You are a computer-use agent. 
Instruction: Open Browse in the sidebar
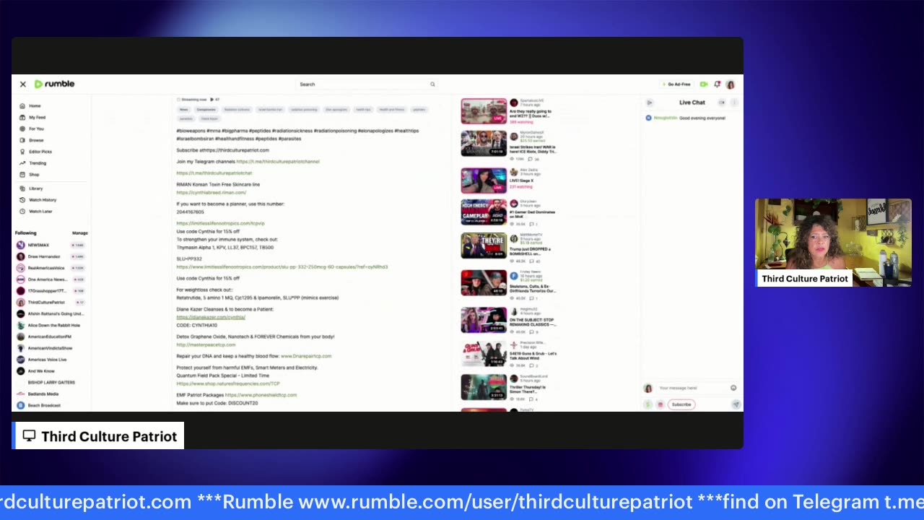[x=32, y=140]
